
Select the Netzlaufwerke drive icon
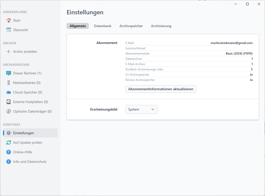point(9,82)
